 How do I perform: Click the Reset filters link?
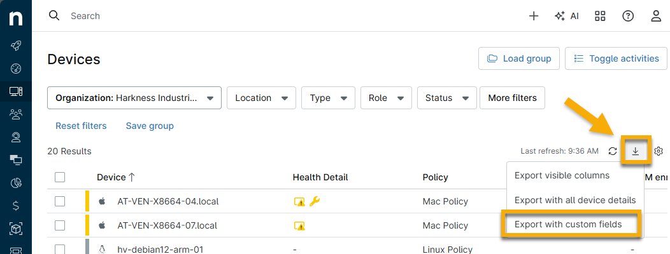pos(81,126)
